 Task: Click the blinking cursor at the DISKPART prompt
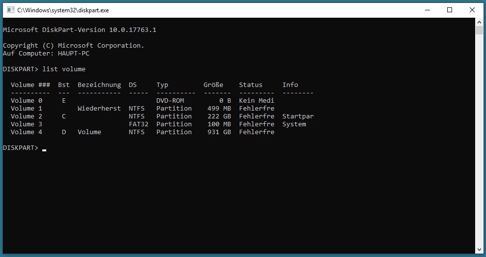pos(44,150)
